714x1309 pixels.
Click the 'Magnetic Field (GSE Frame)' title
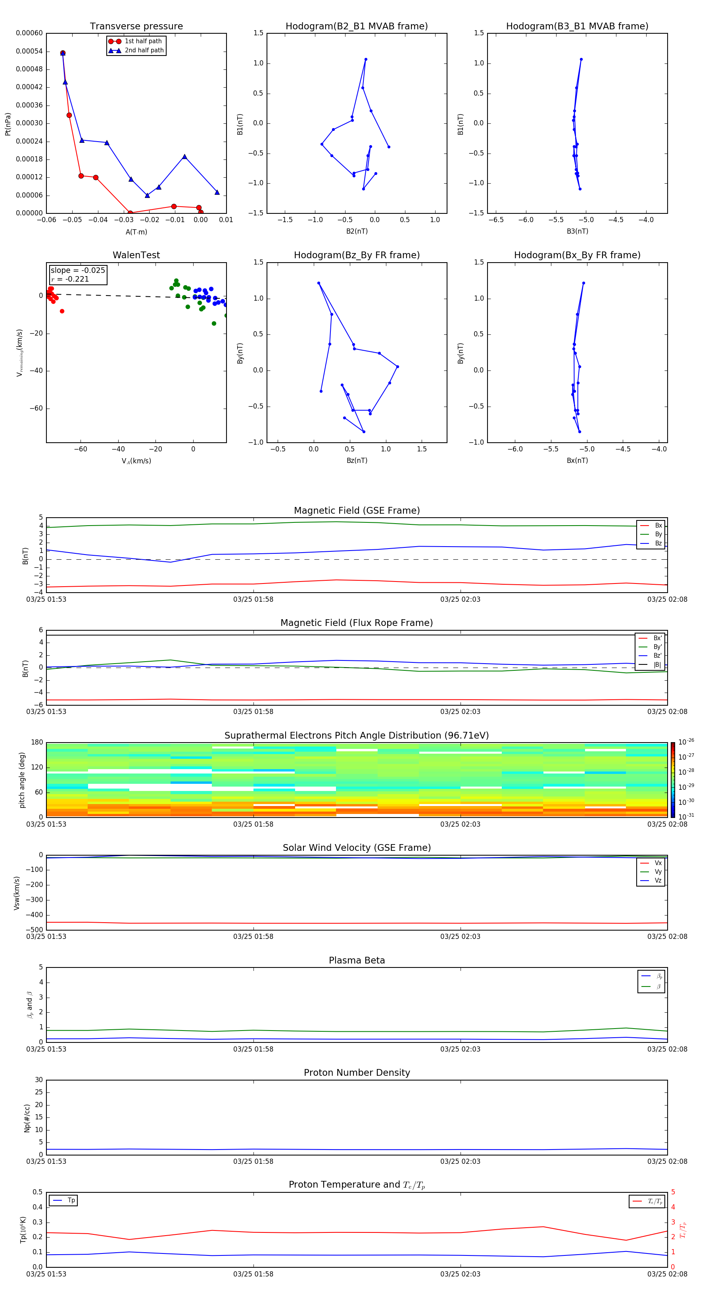pos(357,511)
